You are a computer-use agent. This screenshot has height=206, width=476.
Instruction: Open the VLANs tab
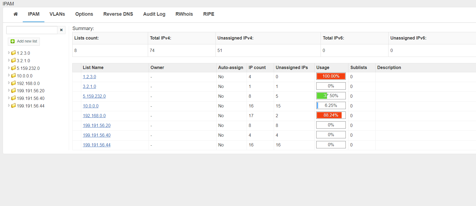tap(57, 14)
